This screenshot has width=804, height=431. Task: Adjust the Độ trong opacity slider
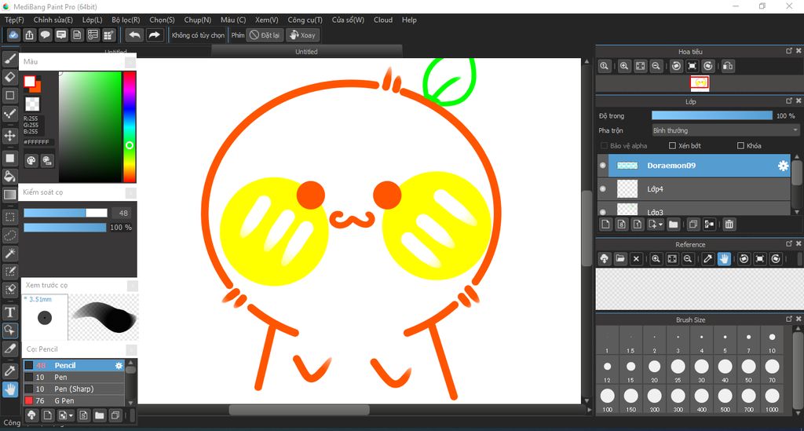coord(711,116)
